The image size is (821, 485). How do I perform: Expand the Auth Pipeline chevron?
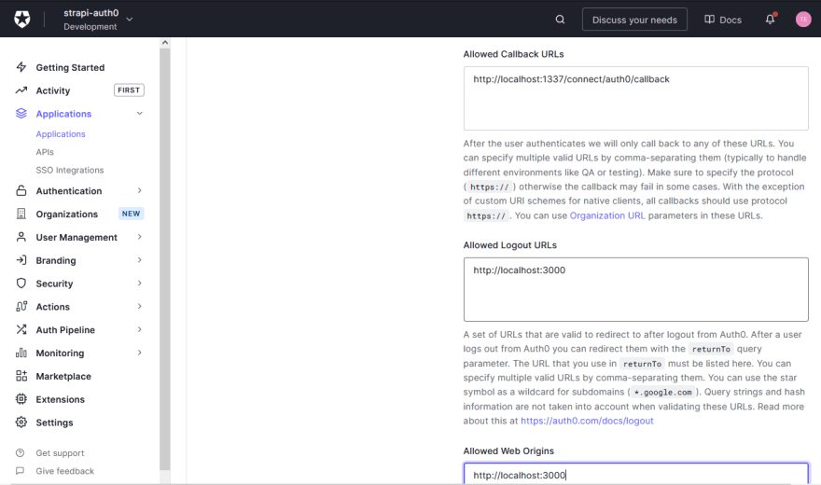140,329
